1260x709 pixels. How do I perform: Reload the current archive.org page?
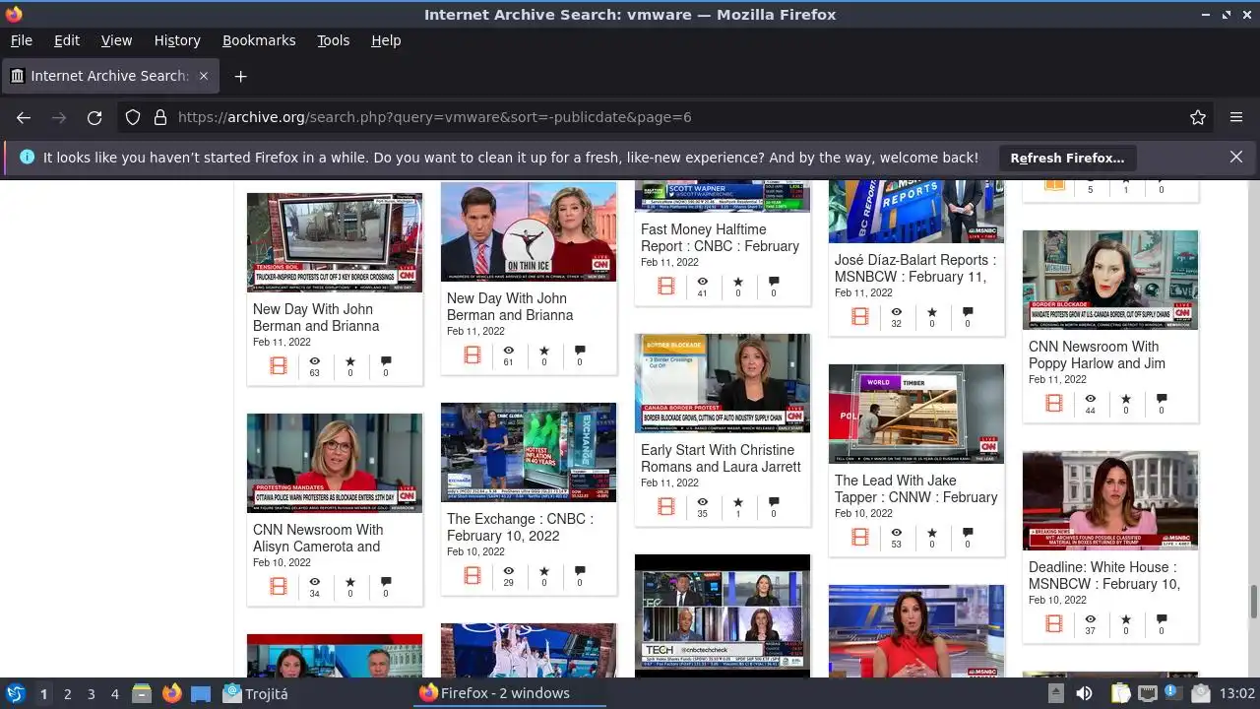[94, 117]
